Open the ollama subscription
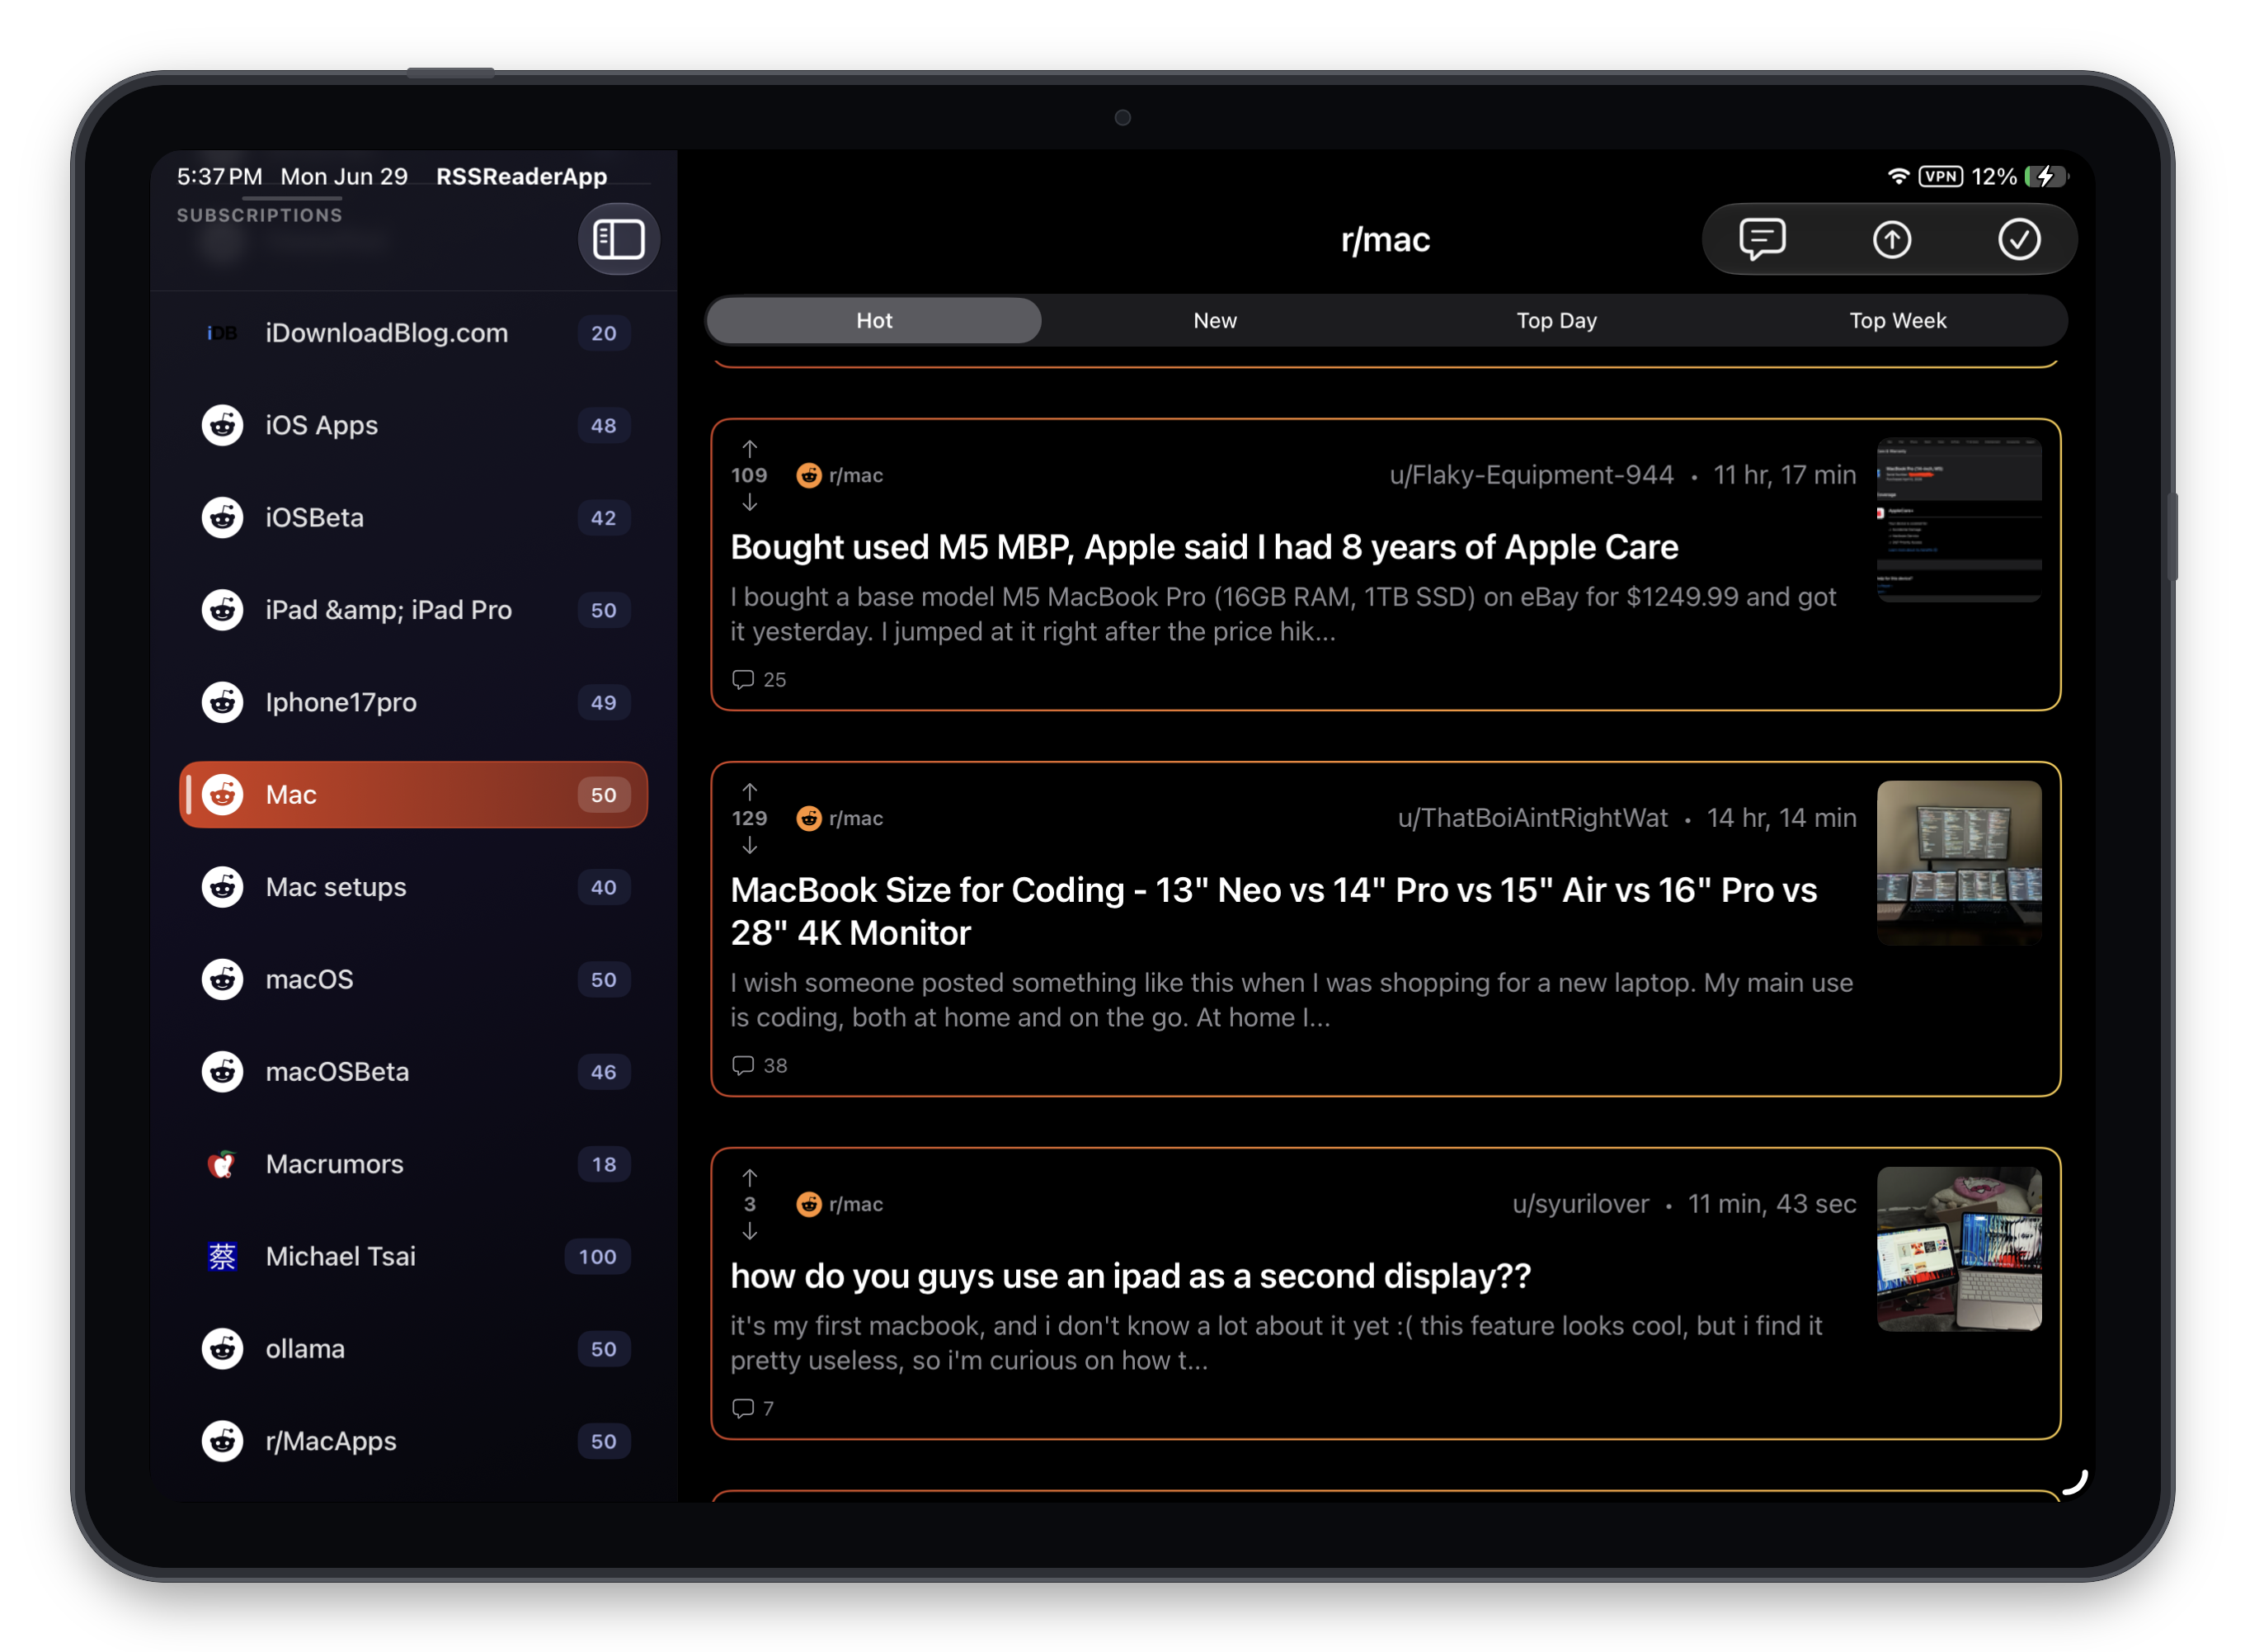The image size is (2245, 1652). coord(413,1349)
